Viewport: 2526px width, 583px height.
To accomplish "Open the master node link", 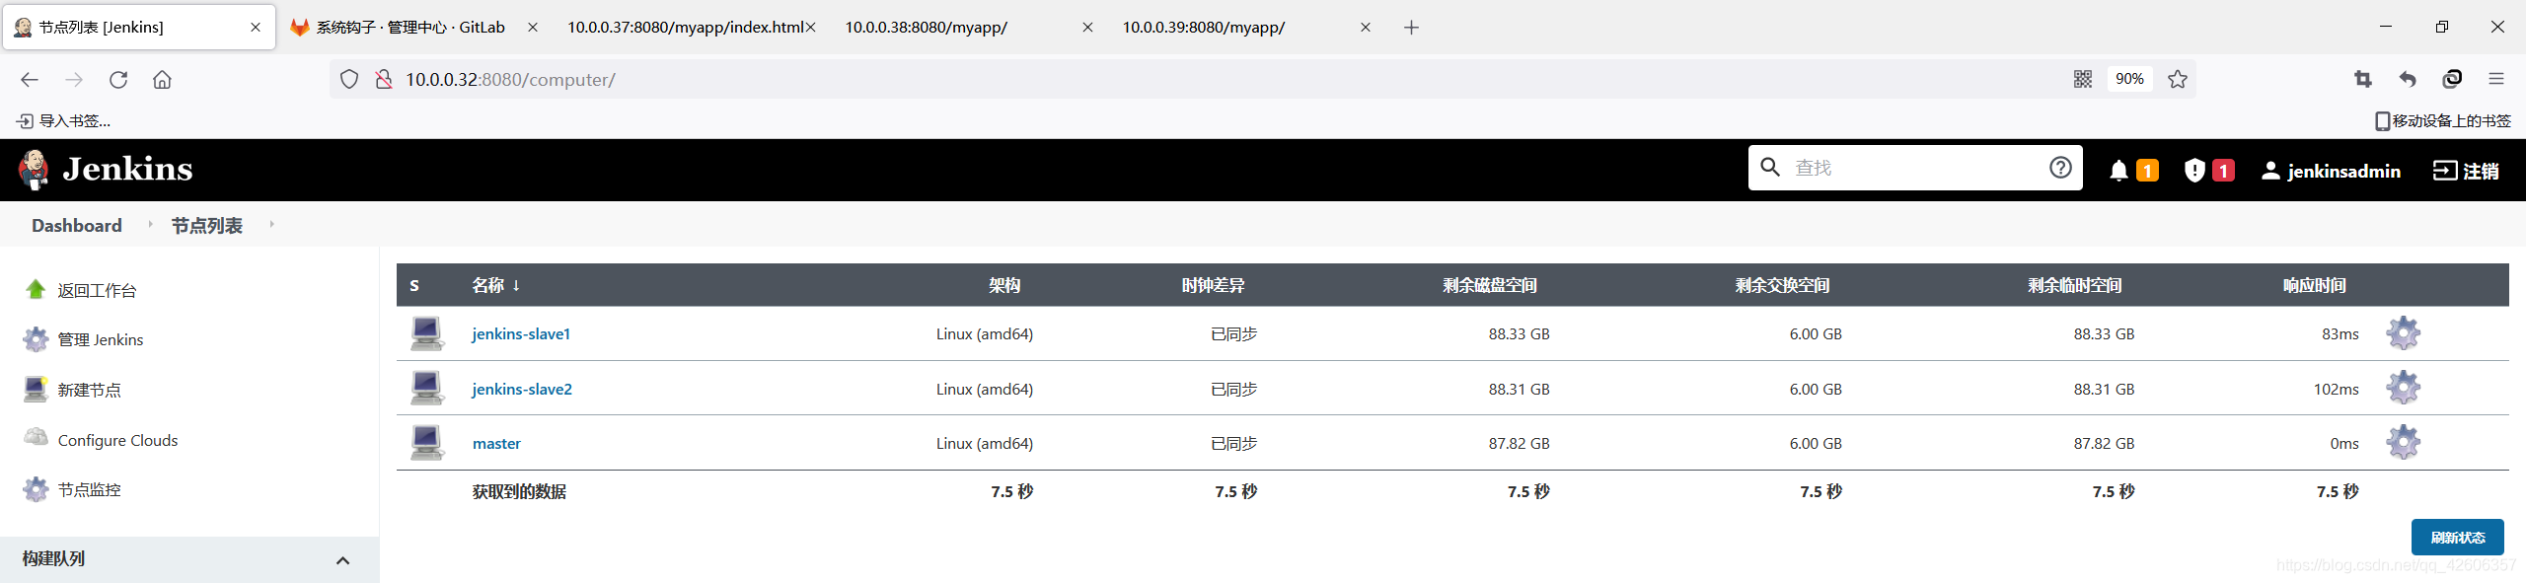I will click(x=496, y=443).
